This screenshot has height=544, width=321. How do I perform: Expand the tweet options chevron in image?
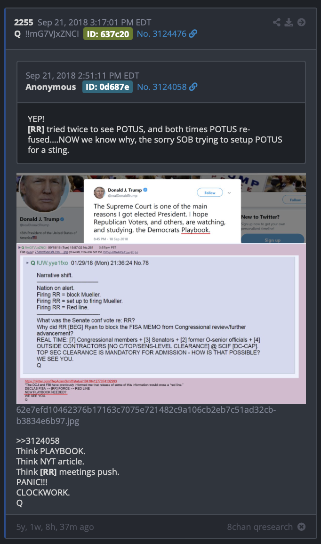click(229, 193)
